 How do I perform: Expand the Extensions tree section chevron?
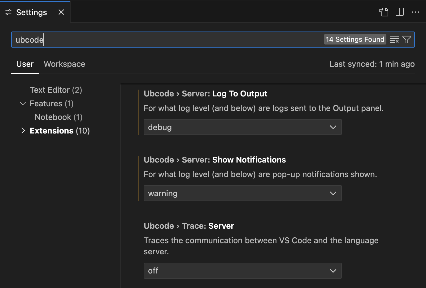coord(23,131)
